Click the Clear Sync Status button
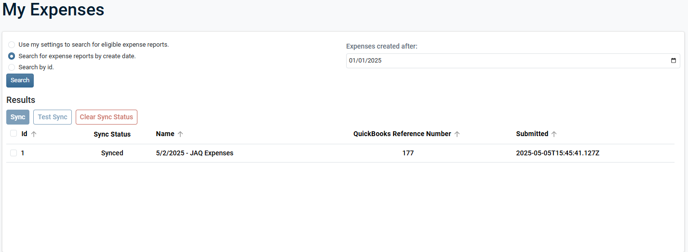This screenshot has height=252, width=688. click(x=107, y=117)
